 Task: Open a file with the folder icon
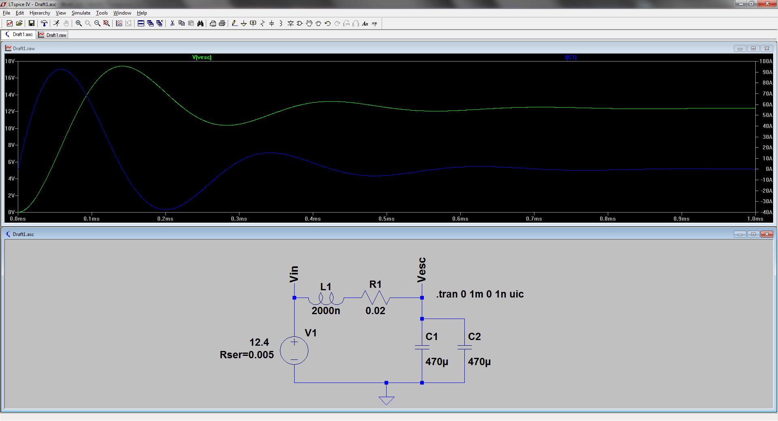(x=19, y=23)
